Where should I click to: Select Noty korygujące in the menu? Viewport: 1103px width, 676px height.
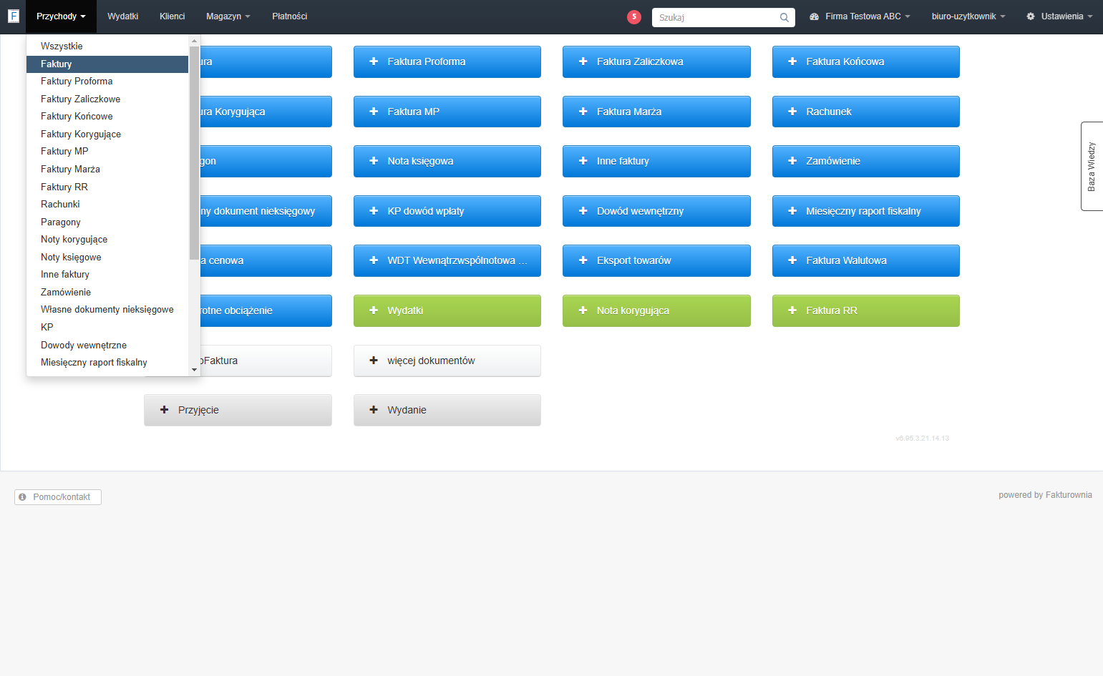[x=107, y=239]
